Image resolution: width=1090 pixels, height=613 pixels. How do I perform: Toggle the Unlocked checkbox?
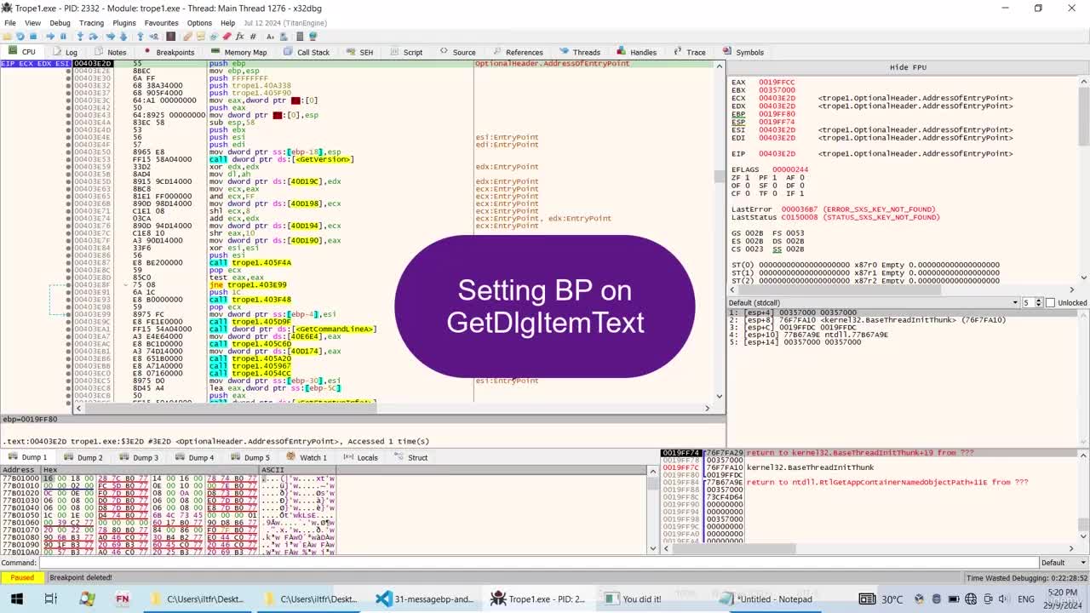tap(1050, 302)
